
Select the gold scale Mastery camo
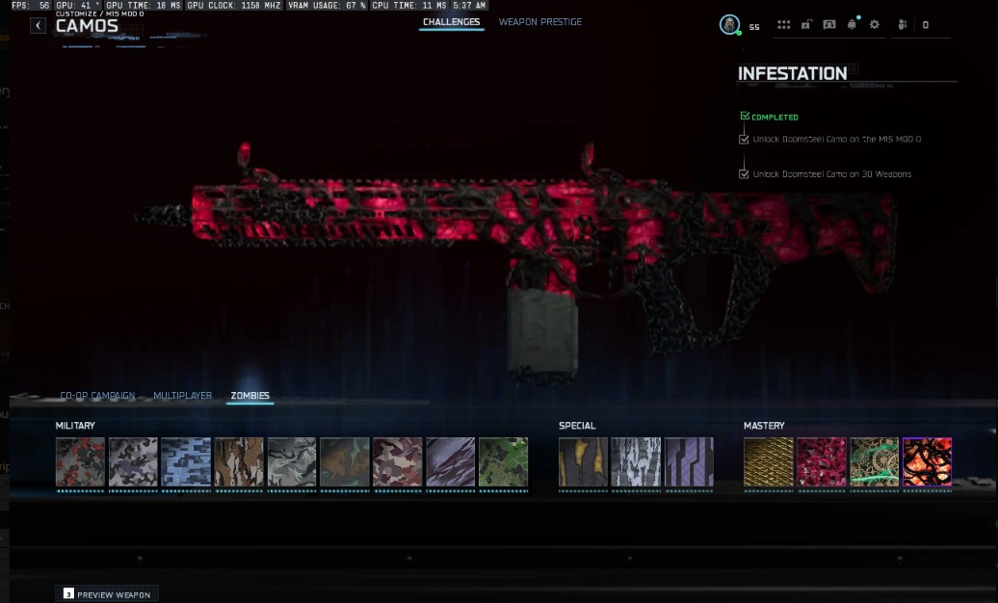pyautogui.click(x=768, y=462)
